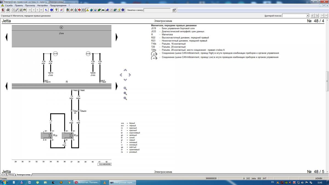The height and width of the screenshot is (185, 329).
Task: Pan the diagram down with the arrow
Action: click(x=125, y=79)
